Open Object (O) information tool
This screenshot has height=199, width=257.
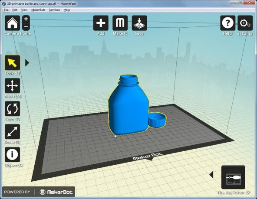point(13,154)
